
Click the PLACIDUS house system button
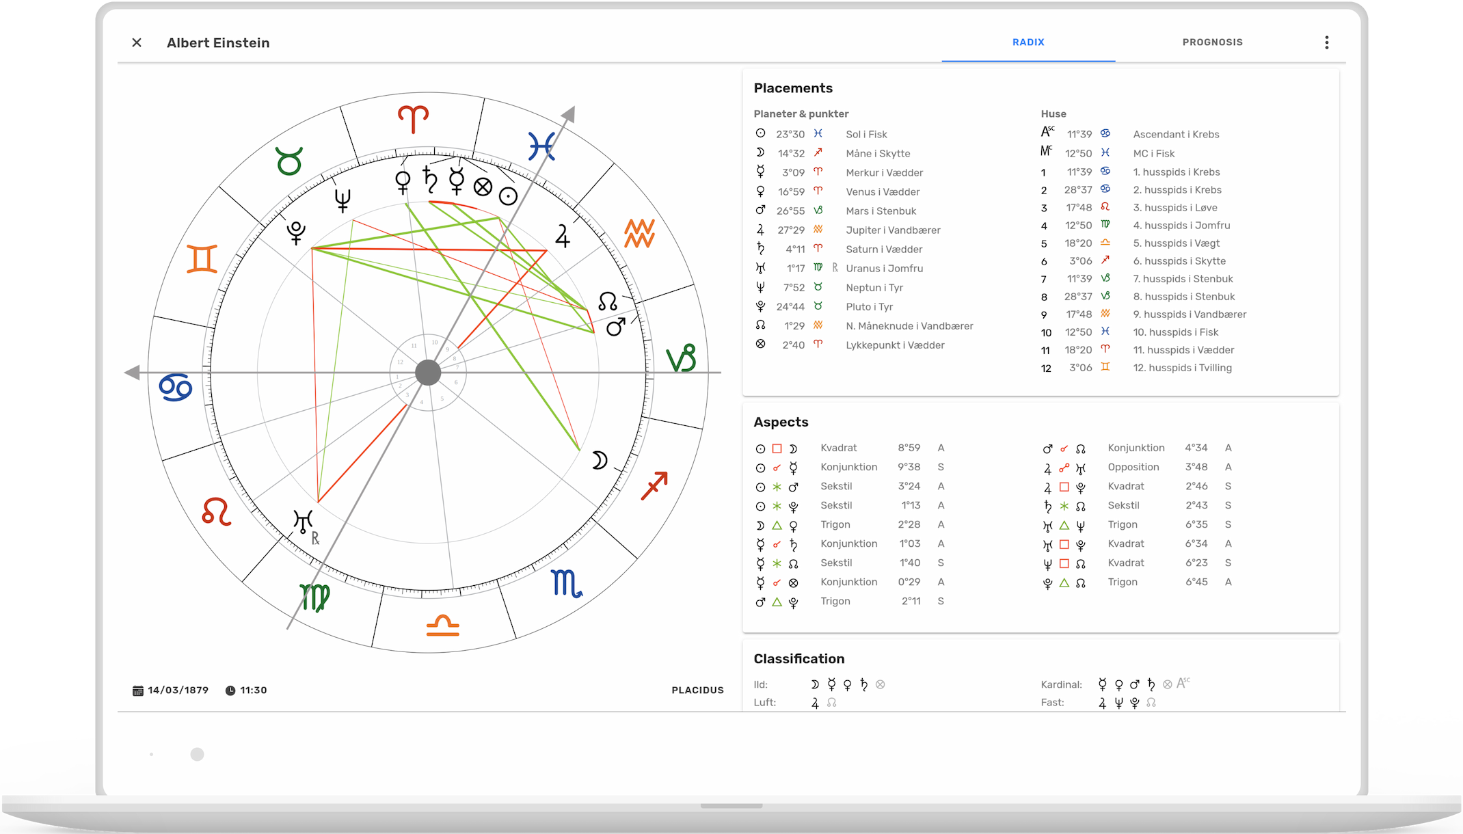(697, 690)
